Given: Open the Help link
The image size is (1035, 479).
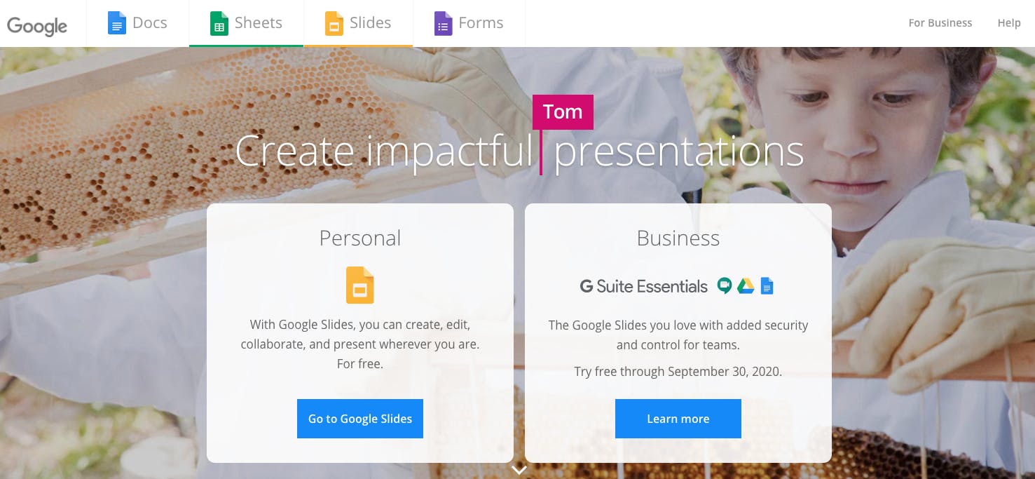Looking at the screenshot, I should [1009, 23].
